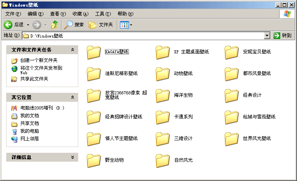
Task: Select the 野生动物 folder icon
Action: click(x=94, y=161)
